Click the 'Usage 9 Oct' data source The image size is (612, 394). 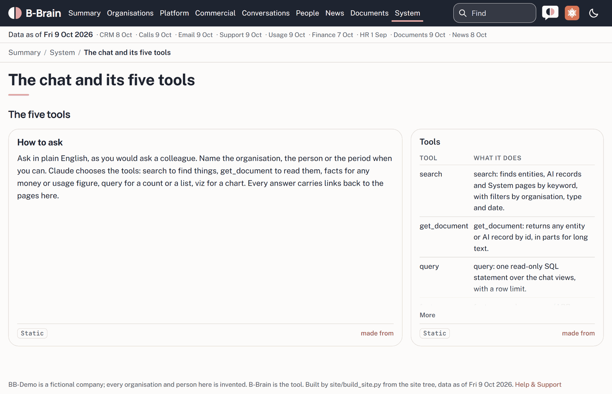(x=287, y=35)
